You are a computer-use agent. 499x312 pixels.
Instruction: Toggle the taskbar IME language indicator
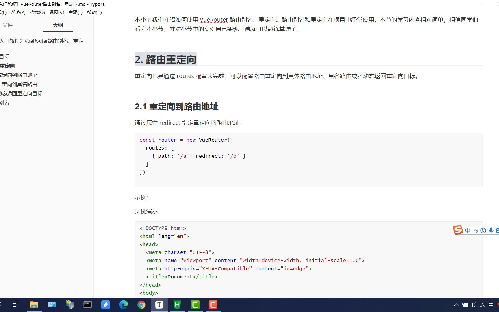click(491, 305)
